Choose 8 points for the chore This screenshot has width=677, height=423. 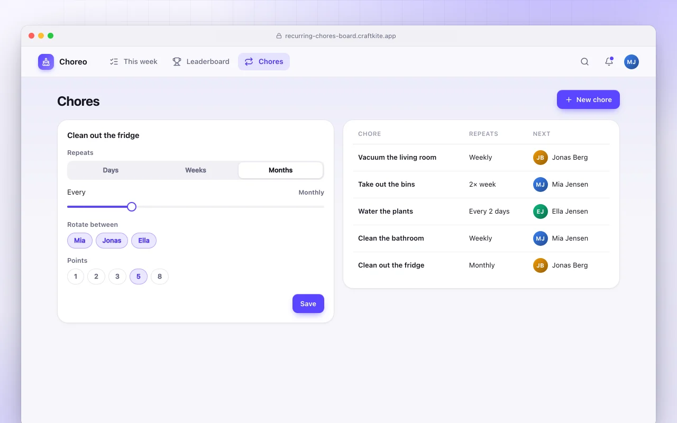coord(160,277)
